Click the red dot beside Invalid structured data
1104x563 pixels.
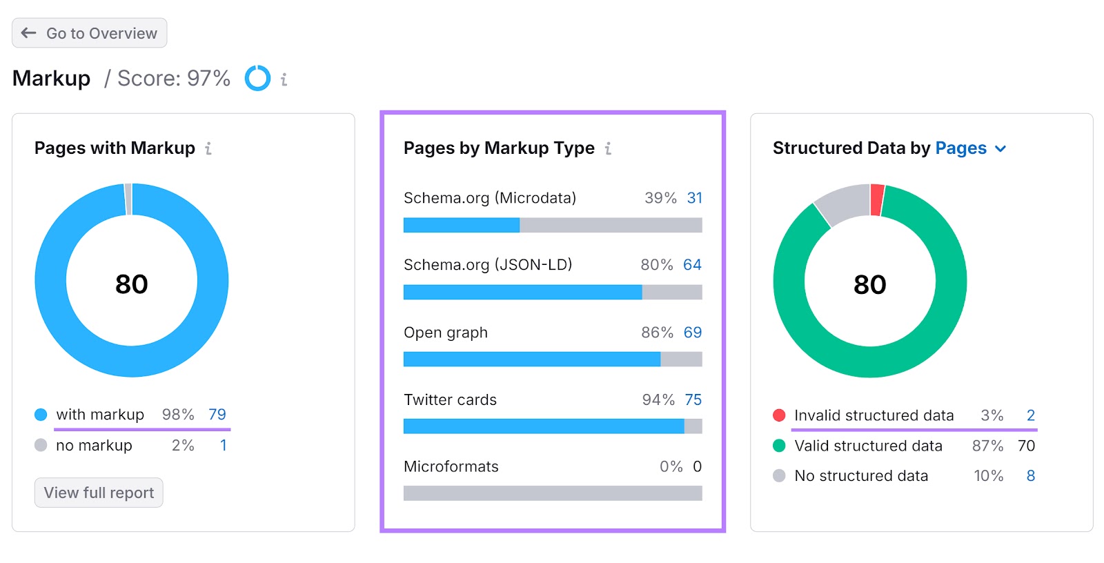click(x=779, y=415)
